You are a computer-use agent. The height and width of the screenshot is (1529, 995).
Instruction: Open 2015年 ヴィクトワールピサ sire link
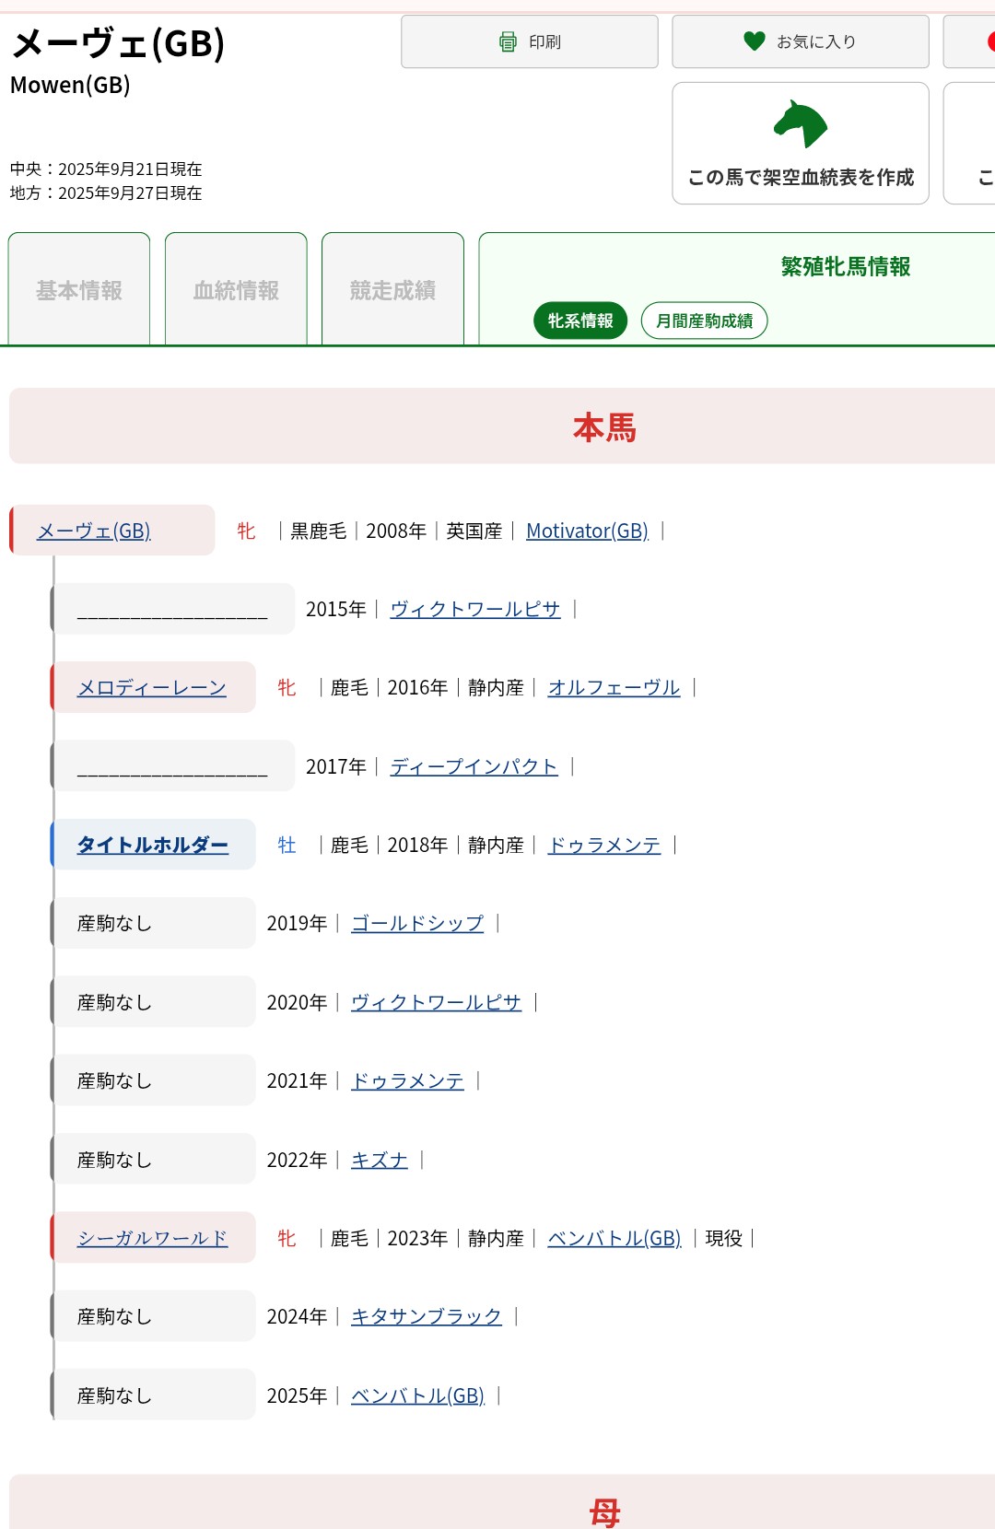point(475,610)
